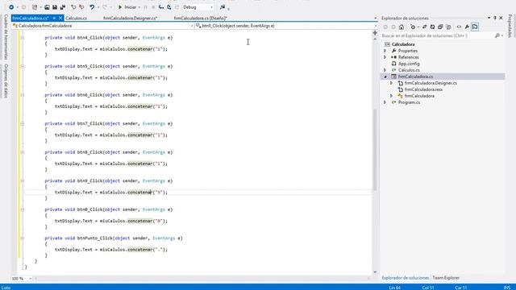Expand the frmCalculadora.Designer.cs node

[x=392, y=83]
